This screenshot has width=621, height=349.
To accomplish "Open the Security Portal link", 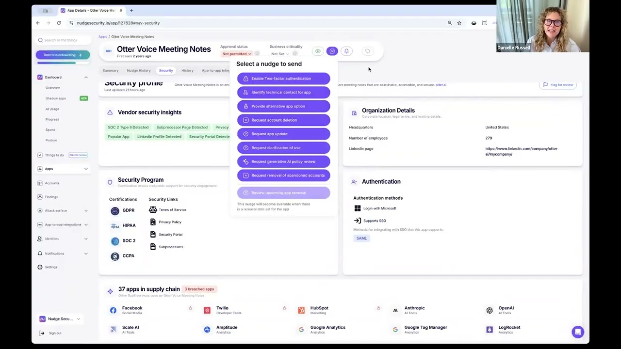I will click(x=170, y=235).
